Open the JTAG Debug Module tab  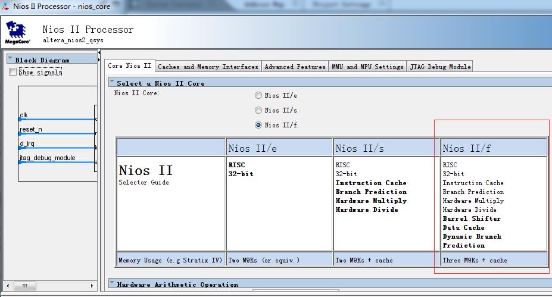pyautogui.click(x=440, y=67)
